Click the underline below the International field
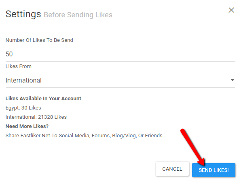 click(x=120, y=87)
